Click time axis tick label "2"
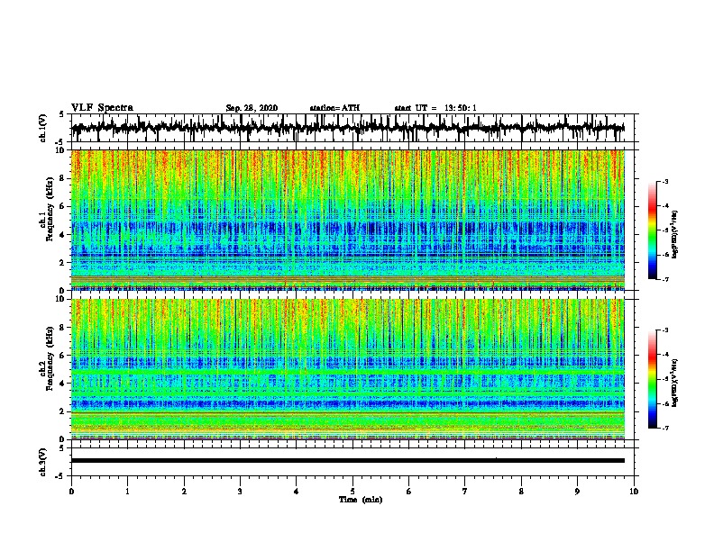This screenshot has width=714, height=551. (x=184, y=492)
